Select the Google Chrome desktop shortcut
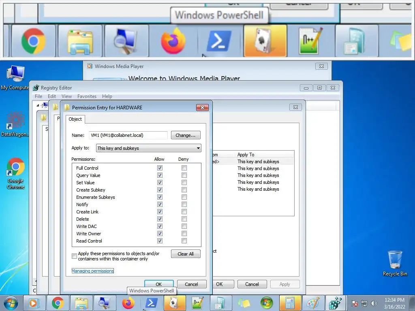Viewport: 415px width, 311px height. pyautogui.click(x=16, y=173)
